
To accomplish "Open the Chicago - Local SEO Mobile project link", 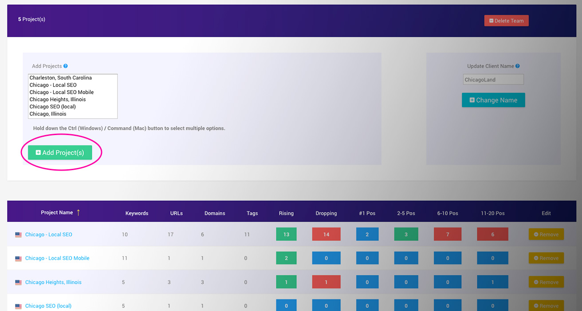I will (57, 258).
